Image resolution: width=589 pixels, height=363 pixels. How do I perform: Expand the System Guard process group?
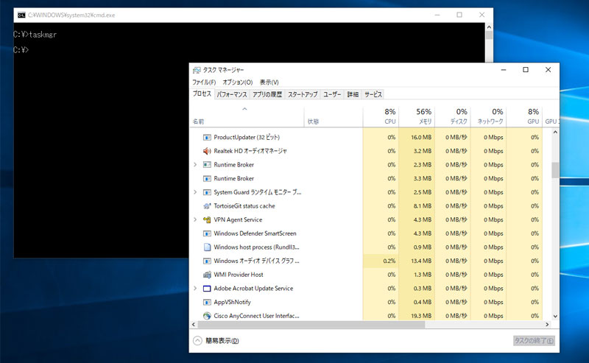(195, 192)
